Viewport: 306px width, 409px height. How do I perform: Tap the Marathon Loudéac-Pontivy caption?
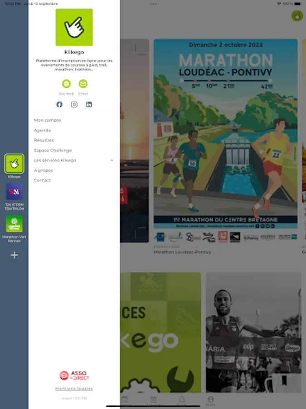tap(182, 252)
